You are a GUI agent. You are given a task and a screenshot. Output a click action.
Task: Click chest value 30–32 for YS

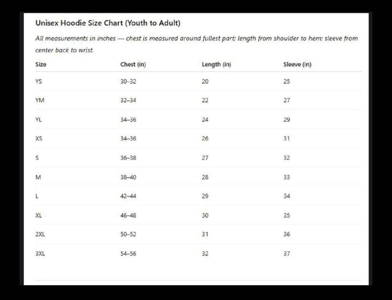[128, 81]
